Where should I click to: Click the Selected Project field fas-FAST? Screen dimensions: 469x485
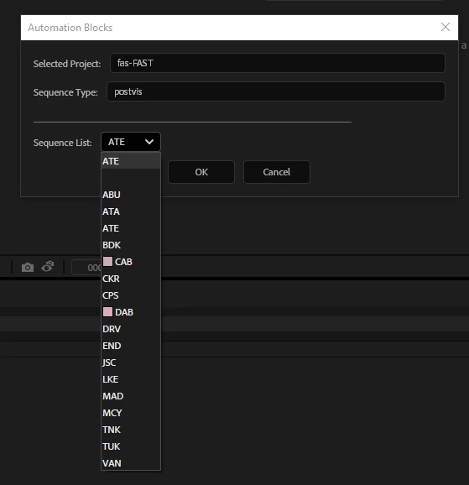(x=277, y=63)
